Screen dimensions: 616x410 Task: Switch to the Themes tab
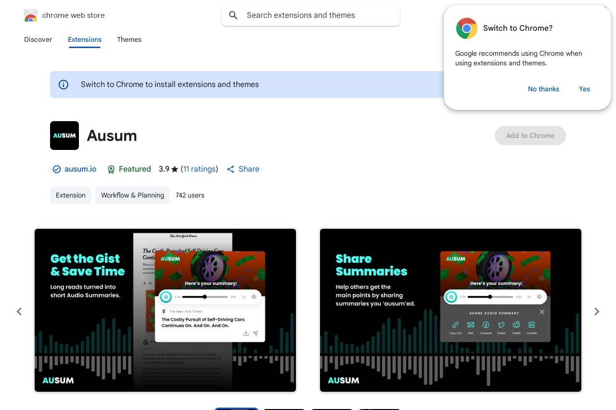[x=129, y=39]
